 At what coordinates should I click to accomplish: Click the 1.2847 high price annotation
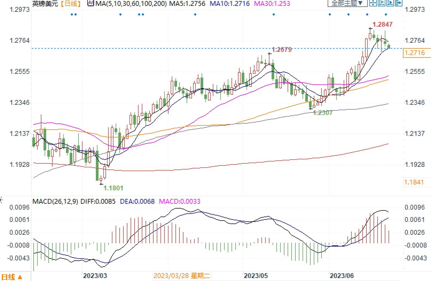[x=382, y=25]
